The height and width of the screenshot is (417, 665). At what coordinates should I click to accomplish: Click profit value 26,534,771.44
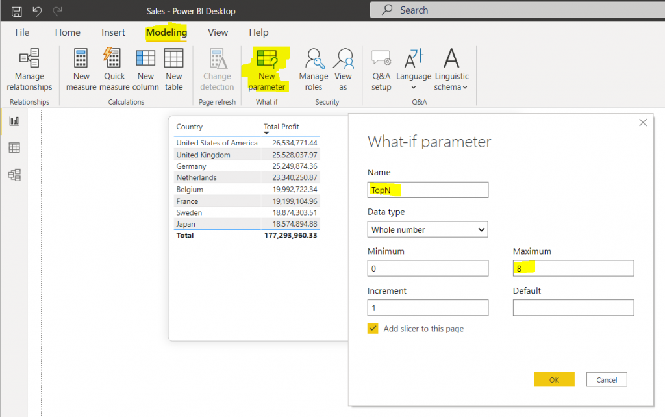point(295,143)
